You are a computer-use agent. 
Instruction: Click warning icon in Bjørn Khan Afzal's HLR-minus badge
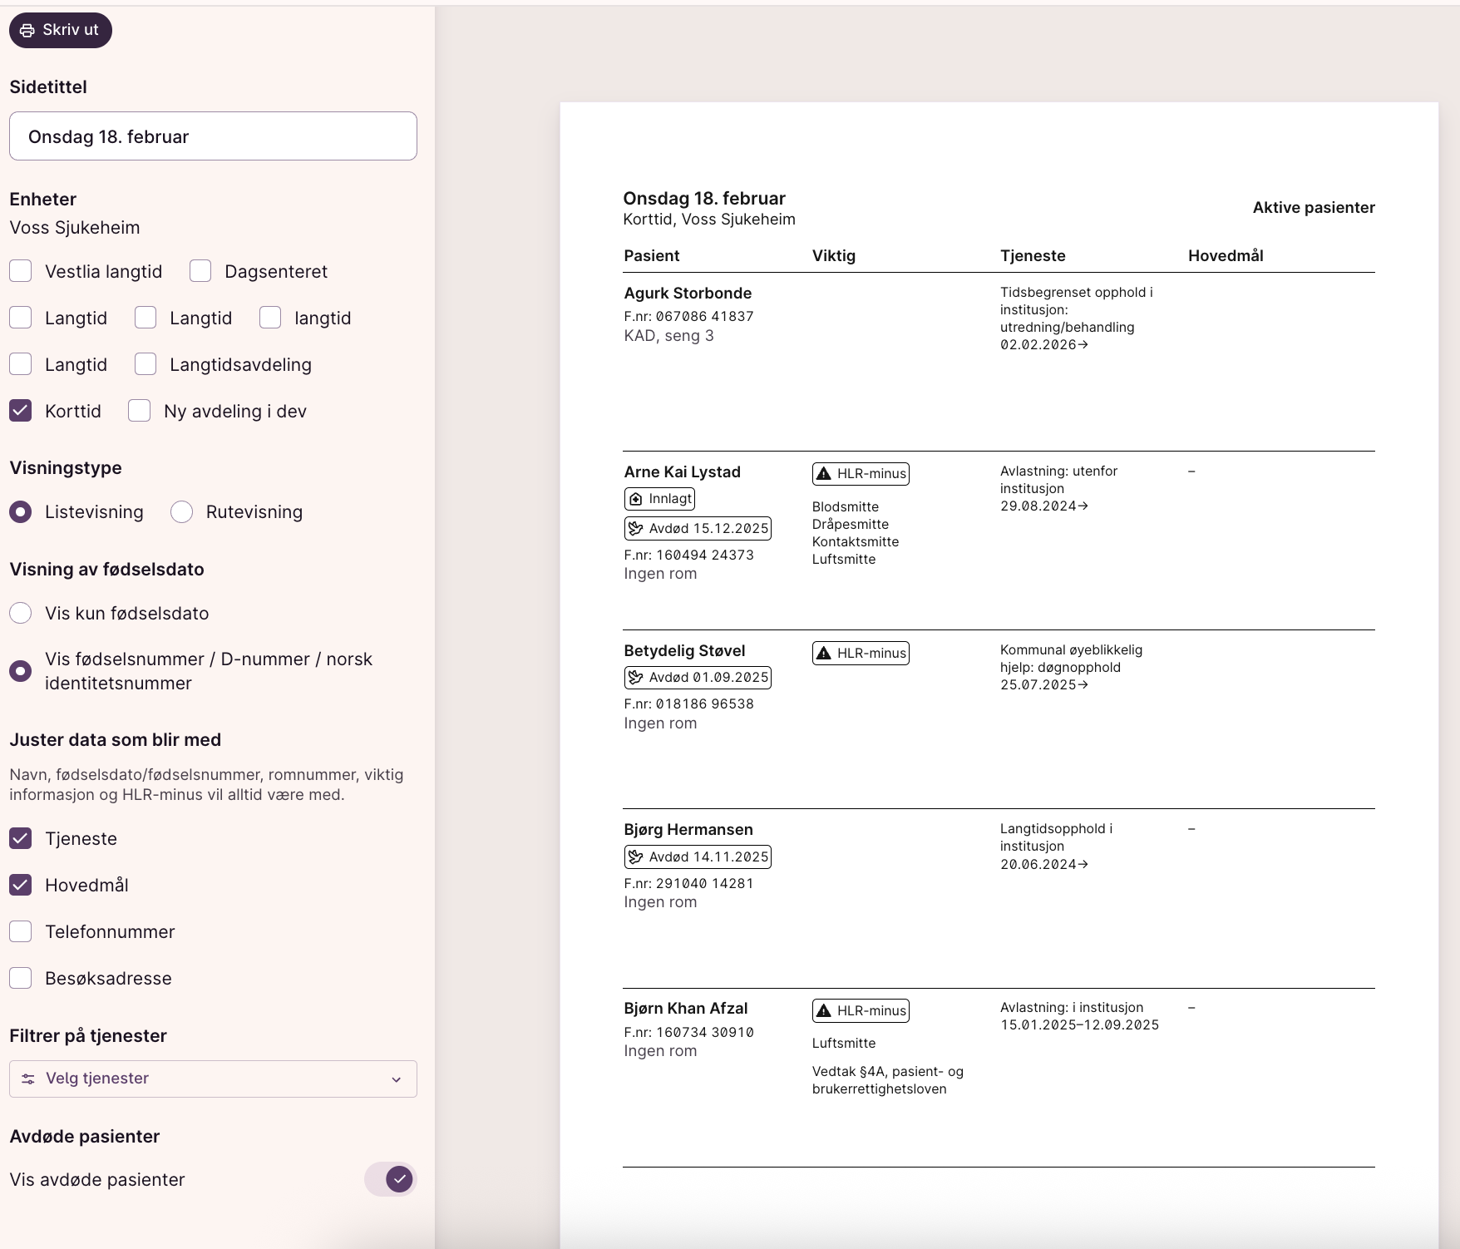824,1011
